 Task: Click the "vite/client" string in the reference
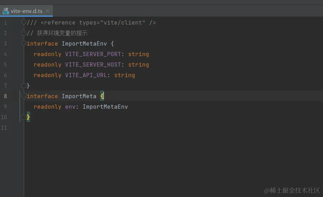[x=123, y=22]
